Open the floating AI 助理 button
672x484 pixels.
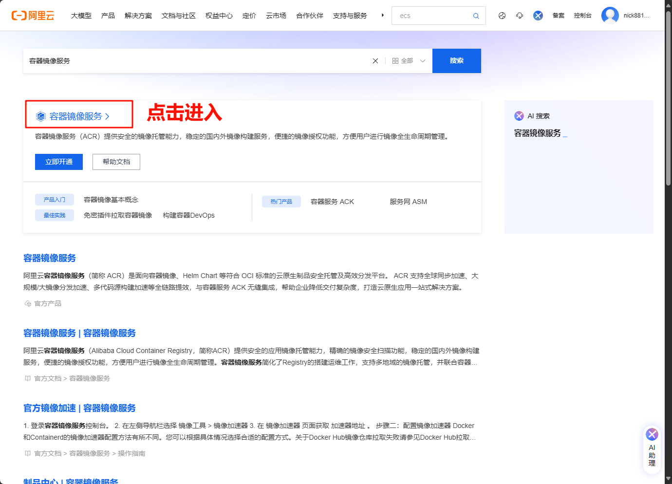pyautogui.click(x=652, y=449)
